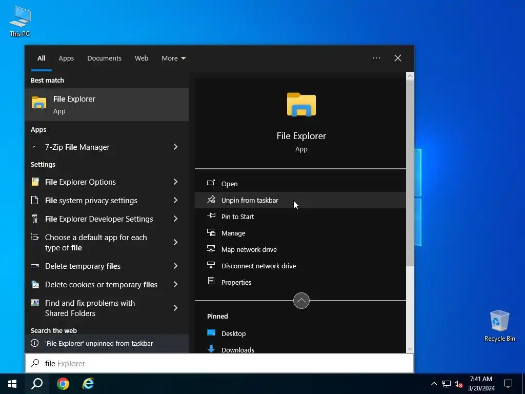The height and width of the screenshot is (394, 525).
Task: Open the Windows Start menu
Action: [x=12, y=384]
